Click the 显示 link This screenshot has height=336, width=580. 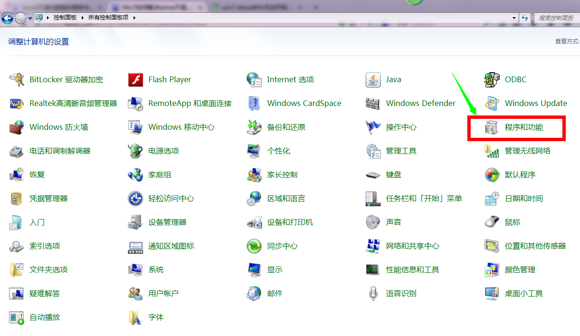tap(275, 269)
